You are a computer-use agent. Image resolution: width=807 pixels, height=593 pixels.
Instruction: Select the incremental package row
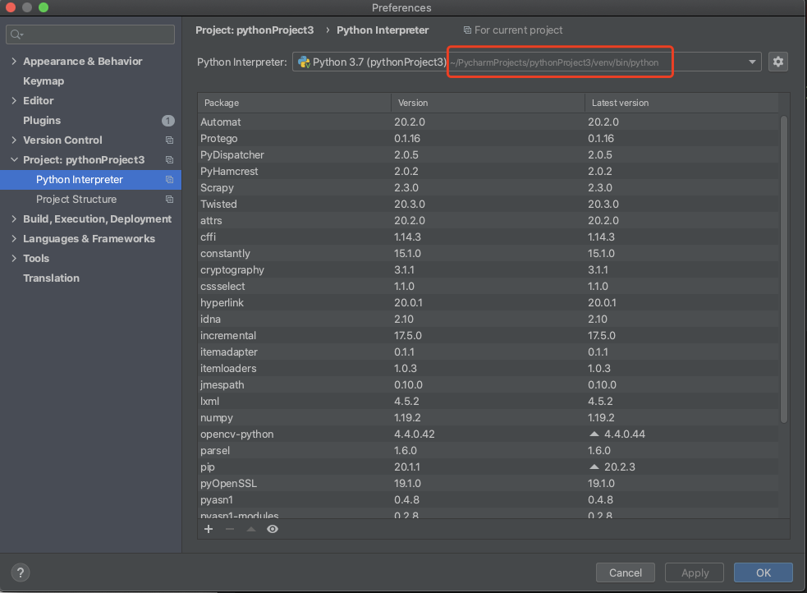click(x=488, y=336)
